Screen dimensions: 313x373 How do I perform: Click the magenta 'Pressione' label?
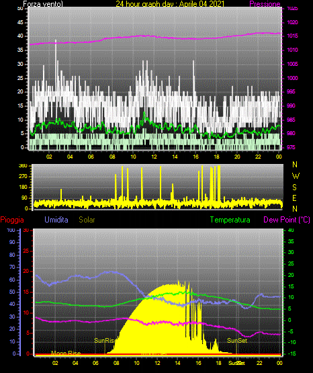pyautogui.click(x=265, y=4)
